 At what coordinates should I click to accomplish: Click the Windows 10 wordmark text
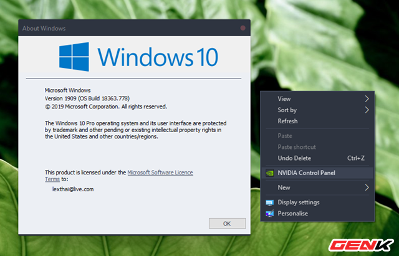pyautogui.click(x=158, y=57)
